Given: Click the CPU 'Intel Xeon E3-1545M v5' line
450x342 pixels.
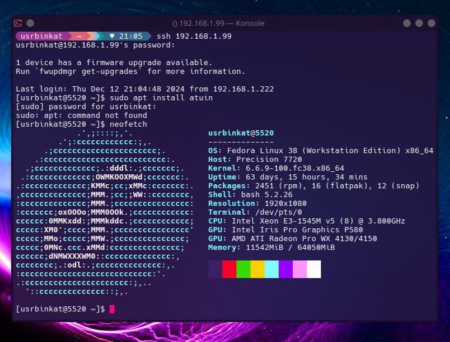Looking at the screenshot, I should 306,221.
